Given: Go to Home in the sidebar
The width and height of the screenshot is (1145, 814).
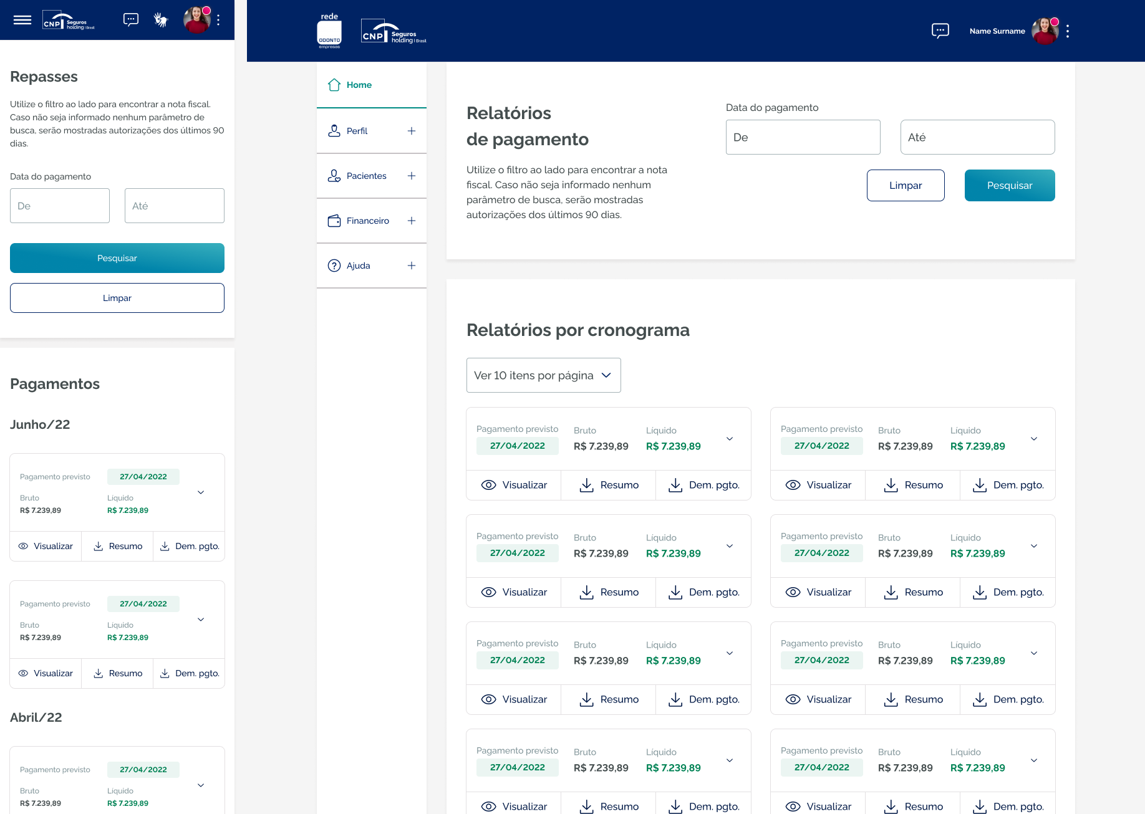Looking at the screenshot, I should pos(359,85).
